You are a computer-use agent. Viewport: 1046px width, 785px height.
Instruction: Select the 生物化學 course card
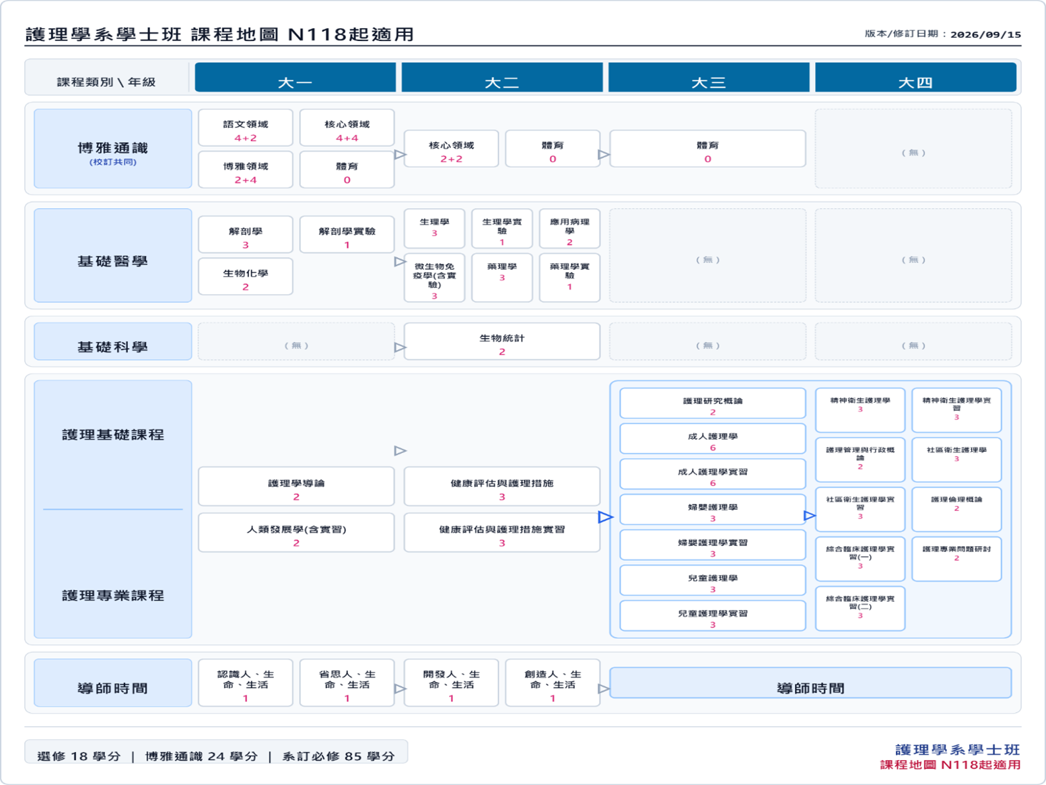click(x=246, y=277)
